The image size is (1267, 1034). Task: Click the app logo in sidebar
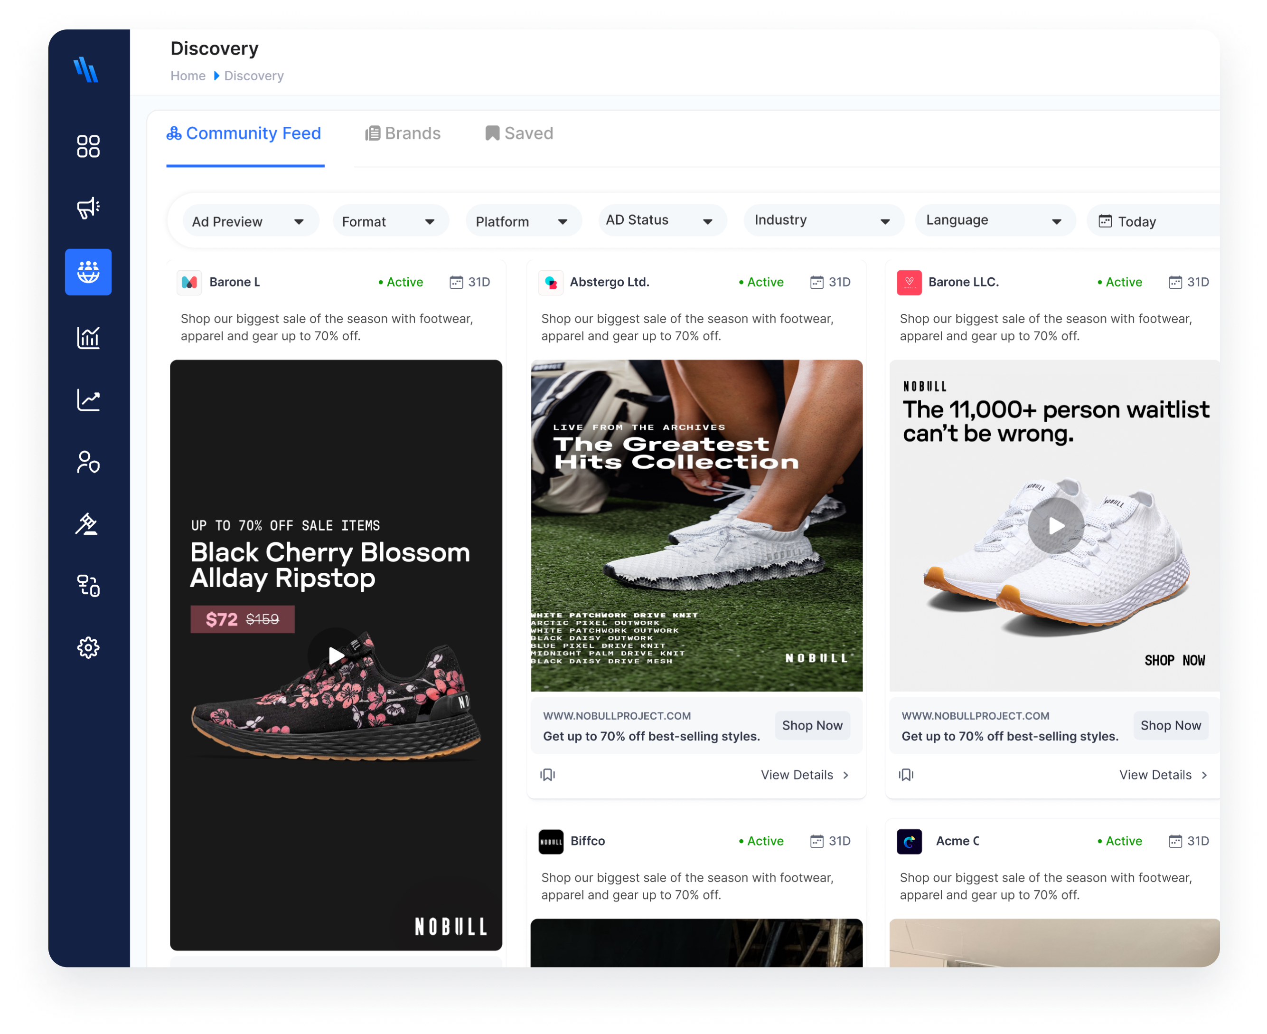tap(86, 70)
